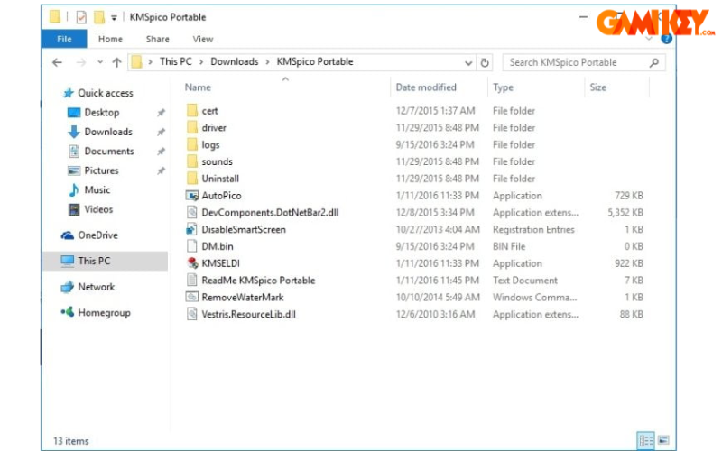Open the View ribbon tab
This screenshot has height=451, width=722.
pos(202,39)
